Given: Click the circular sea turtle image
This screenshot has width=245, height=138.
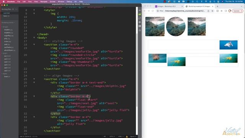Looking at the screenshot, I should point(176,26).
